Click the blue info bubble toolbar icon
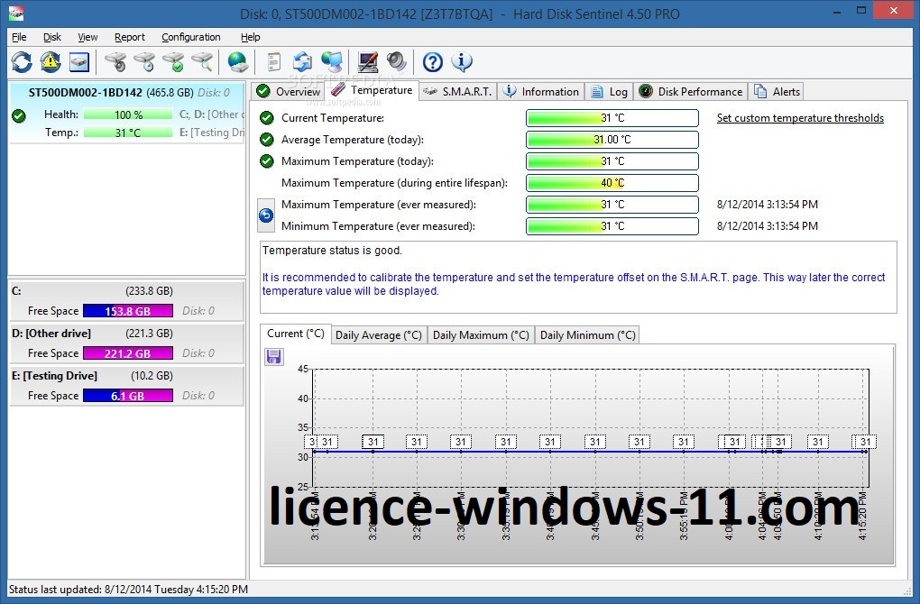 pos(462,61)
